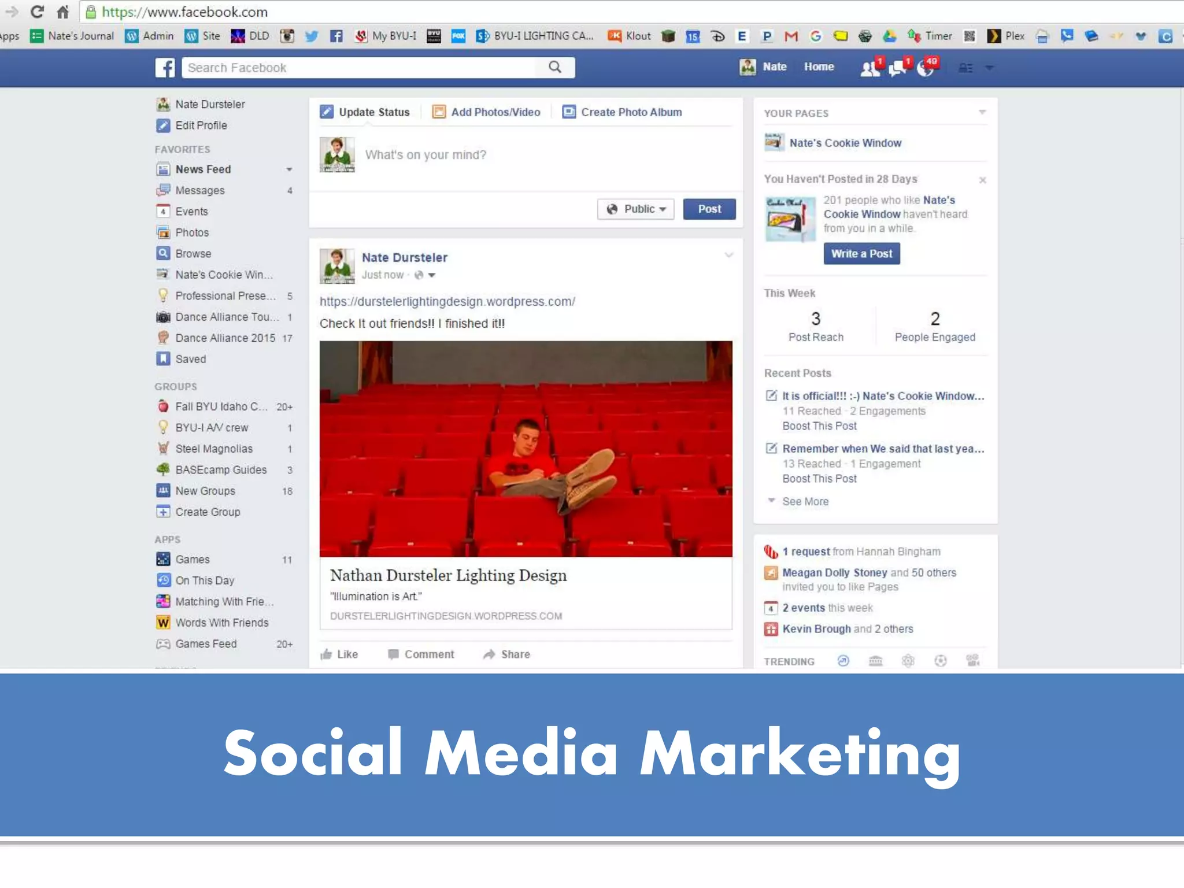Open Google bookmark icon
This screenshot has height=888, width=1184.
click(816, 36)
